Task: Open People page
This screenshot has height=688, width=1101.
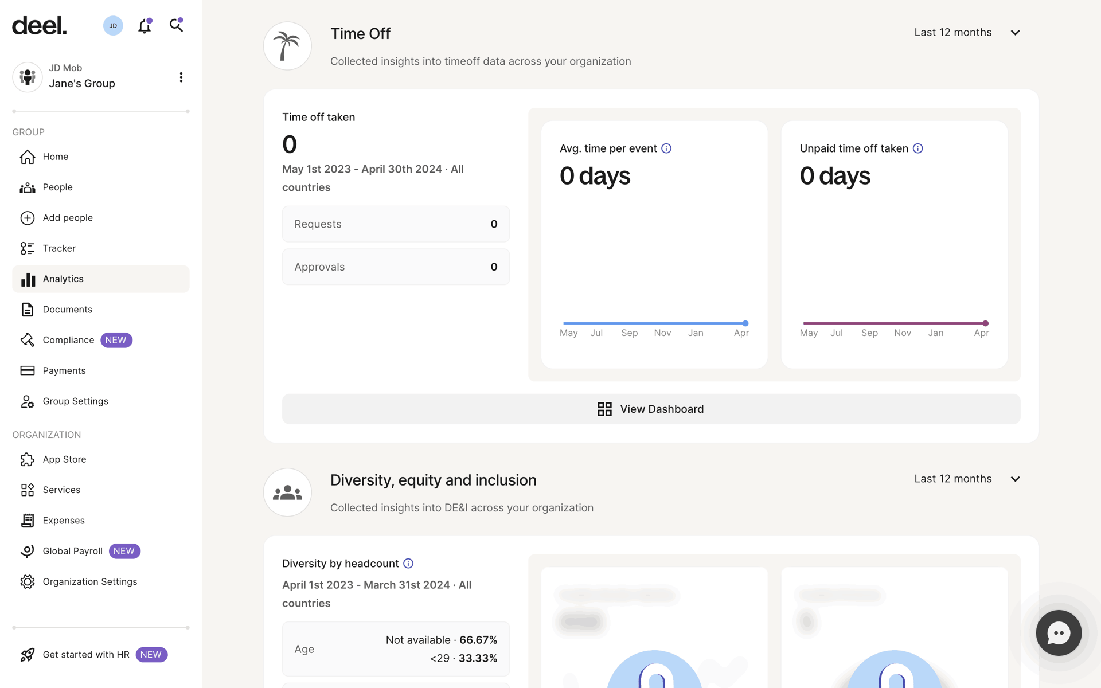Action: [101, 187]
